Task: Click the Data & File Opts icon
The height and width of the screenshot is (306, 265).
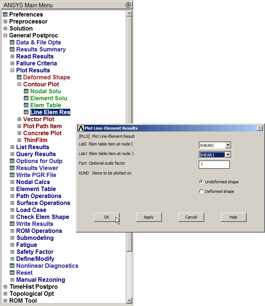Action: coord(12,43)
